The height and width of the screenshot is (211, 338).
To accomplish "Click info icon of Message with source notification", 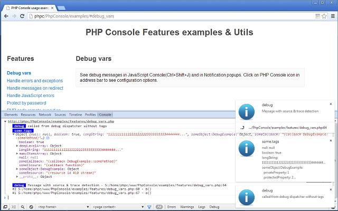I will tap(247, 112).
